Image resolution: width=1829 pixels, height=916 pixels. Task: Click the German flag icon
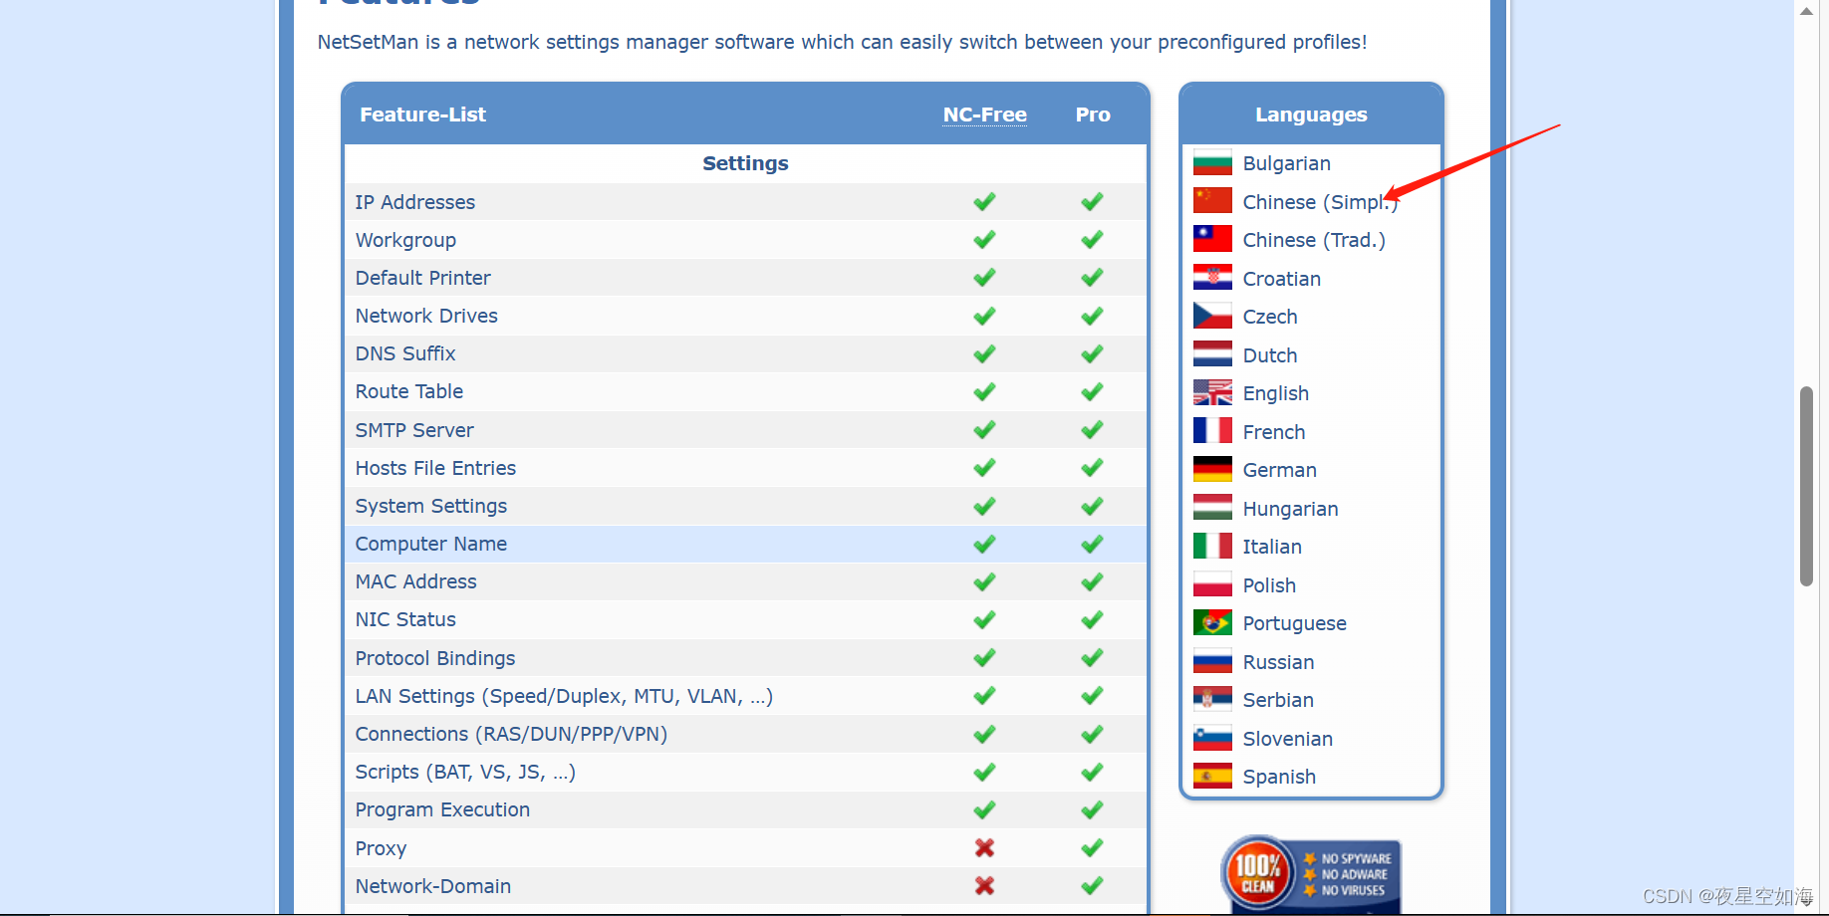[x=1212, y=469]
